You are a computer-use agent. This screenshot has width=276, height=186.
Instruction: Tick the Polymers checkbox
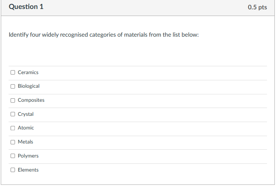click(13, 156)
